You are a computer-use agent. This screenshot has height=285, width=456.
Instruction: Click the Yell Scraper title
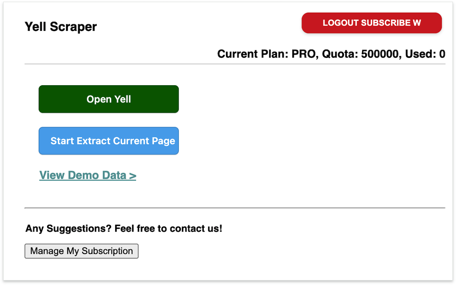pos(61,27)
